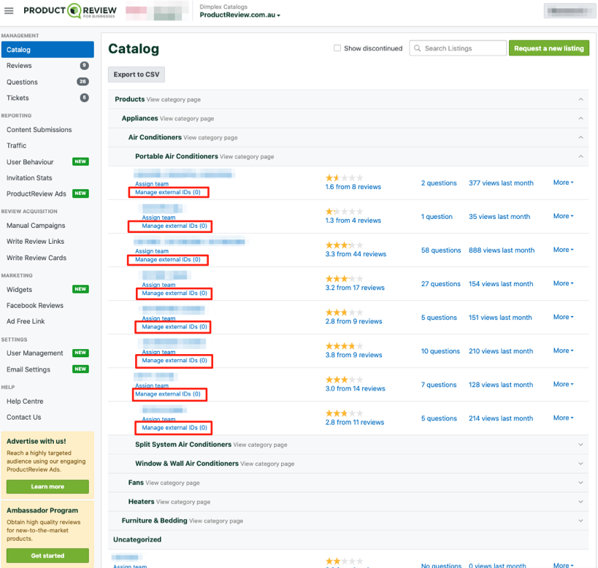The image size is (598, 568).
Task: Open Invitation Stats
Action: coord(29,178)
